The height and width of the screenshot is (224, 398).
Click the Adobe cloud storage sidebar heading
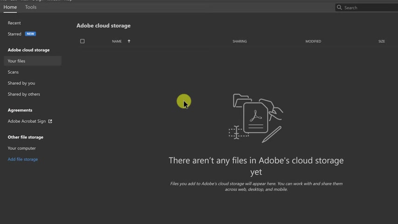(29, 50)
